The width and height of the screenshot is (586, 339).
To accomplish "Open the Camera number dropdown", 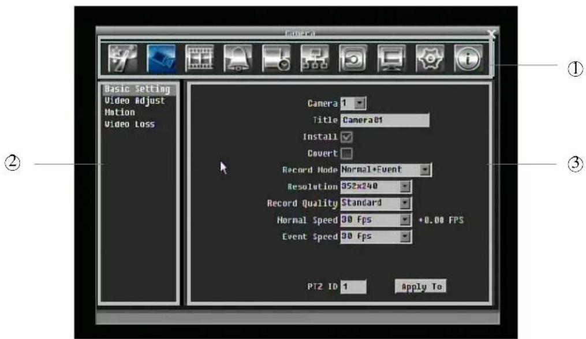I will point(353,103).
